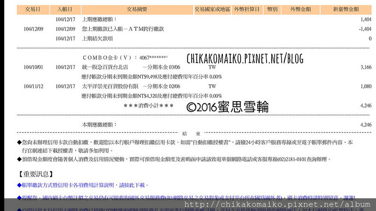Click the 104/12/17 posting date on the 上期結欠款項 row
Screen dimensions: 376x211
65,39
